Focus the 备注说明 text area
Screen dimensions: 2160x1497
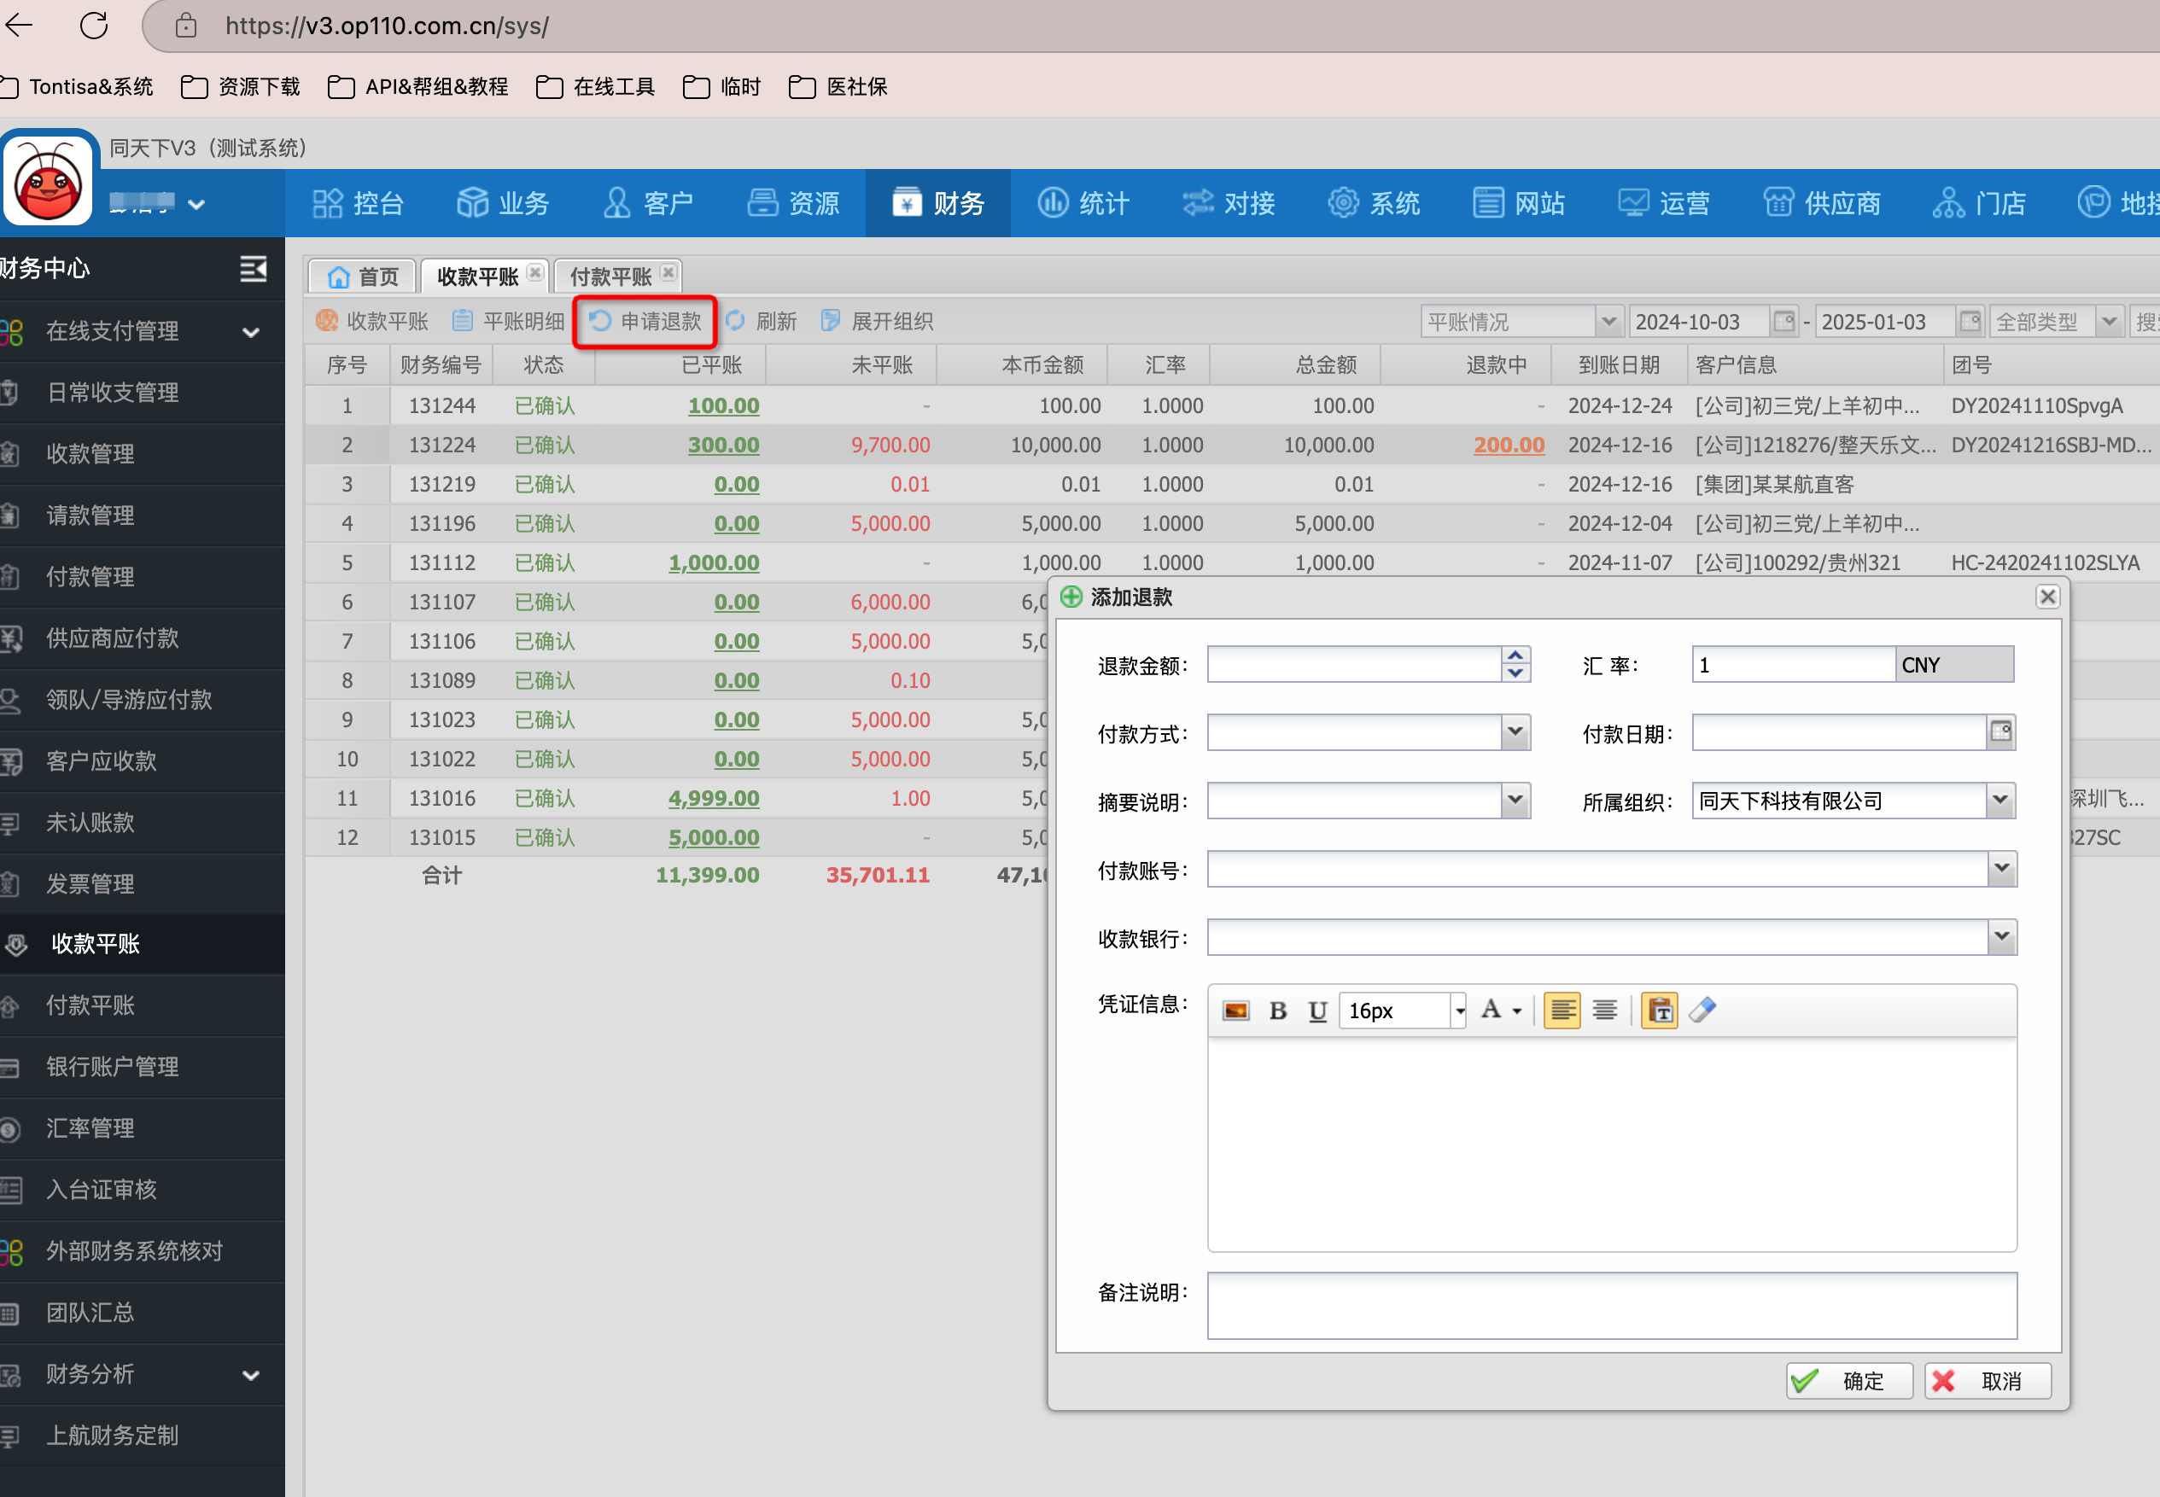[1611, 1306]
